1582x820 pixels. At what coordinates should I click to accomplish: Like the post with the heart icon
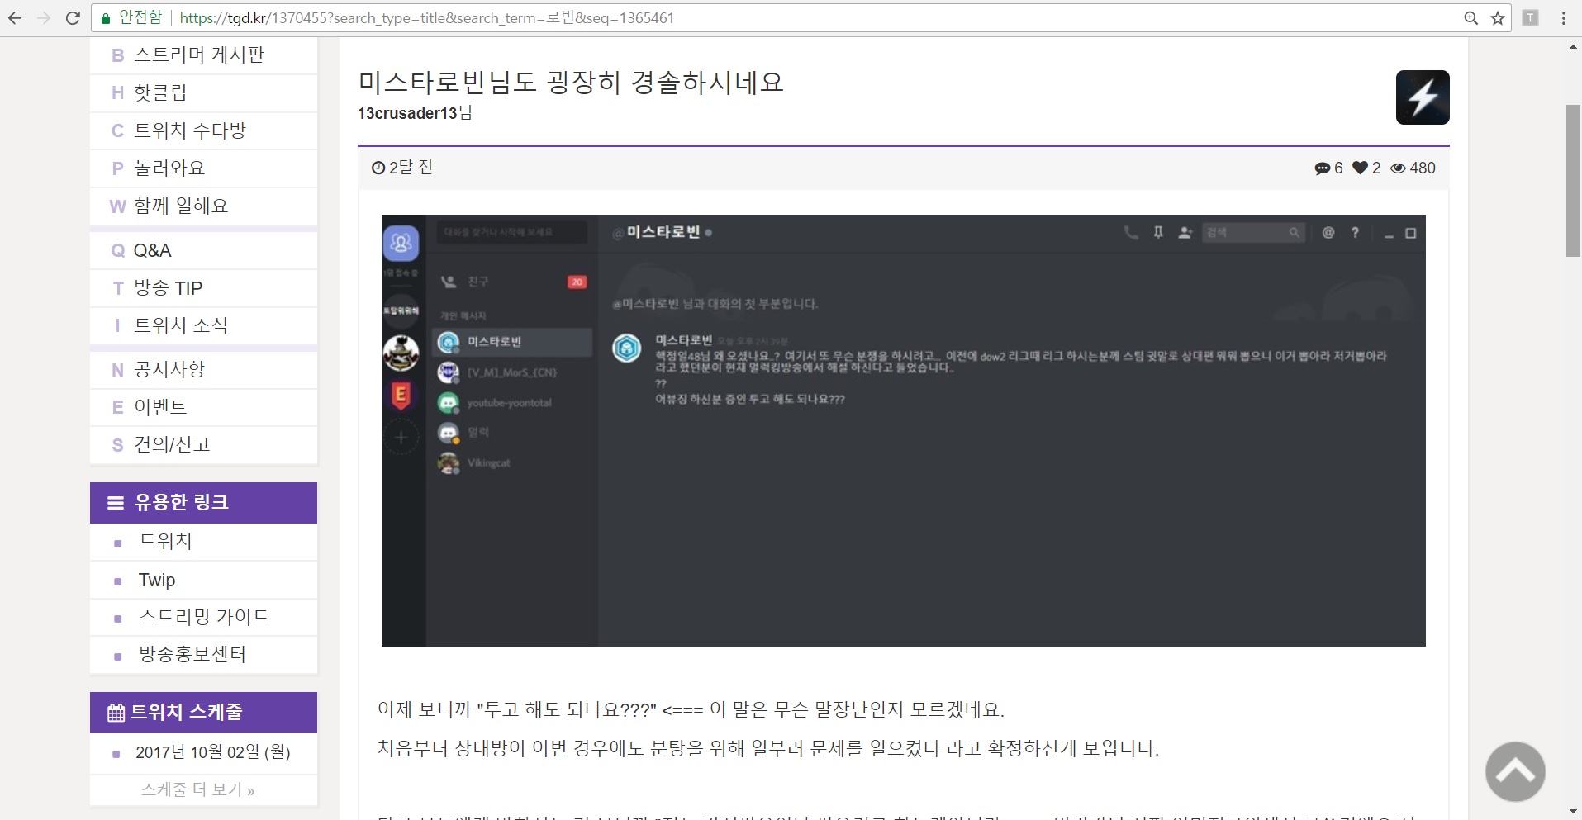point(1360,168)
